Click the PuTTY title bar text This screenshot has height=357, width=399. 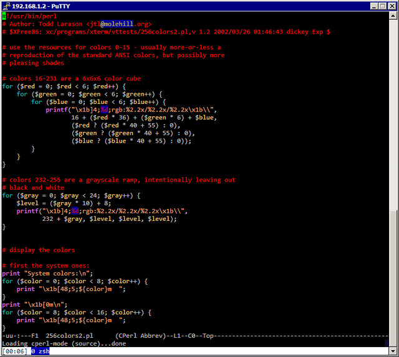41,6
